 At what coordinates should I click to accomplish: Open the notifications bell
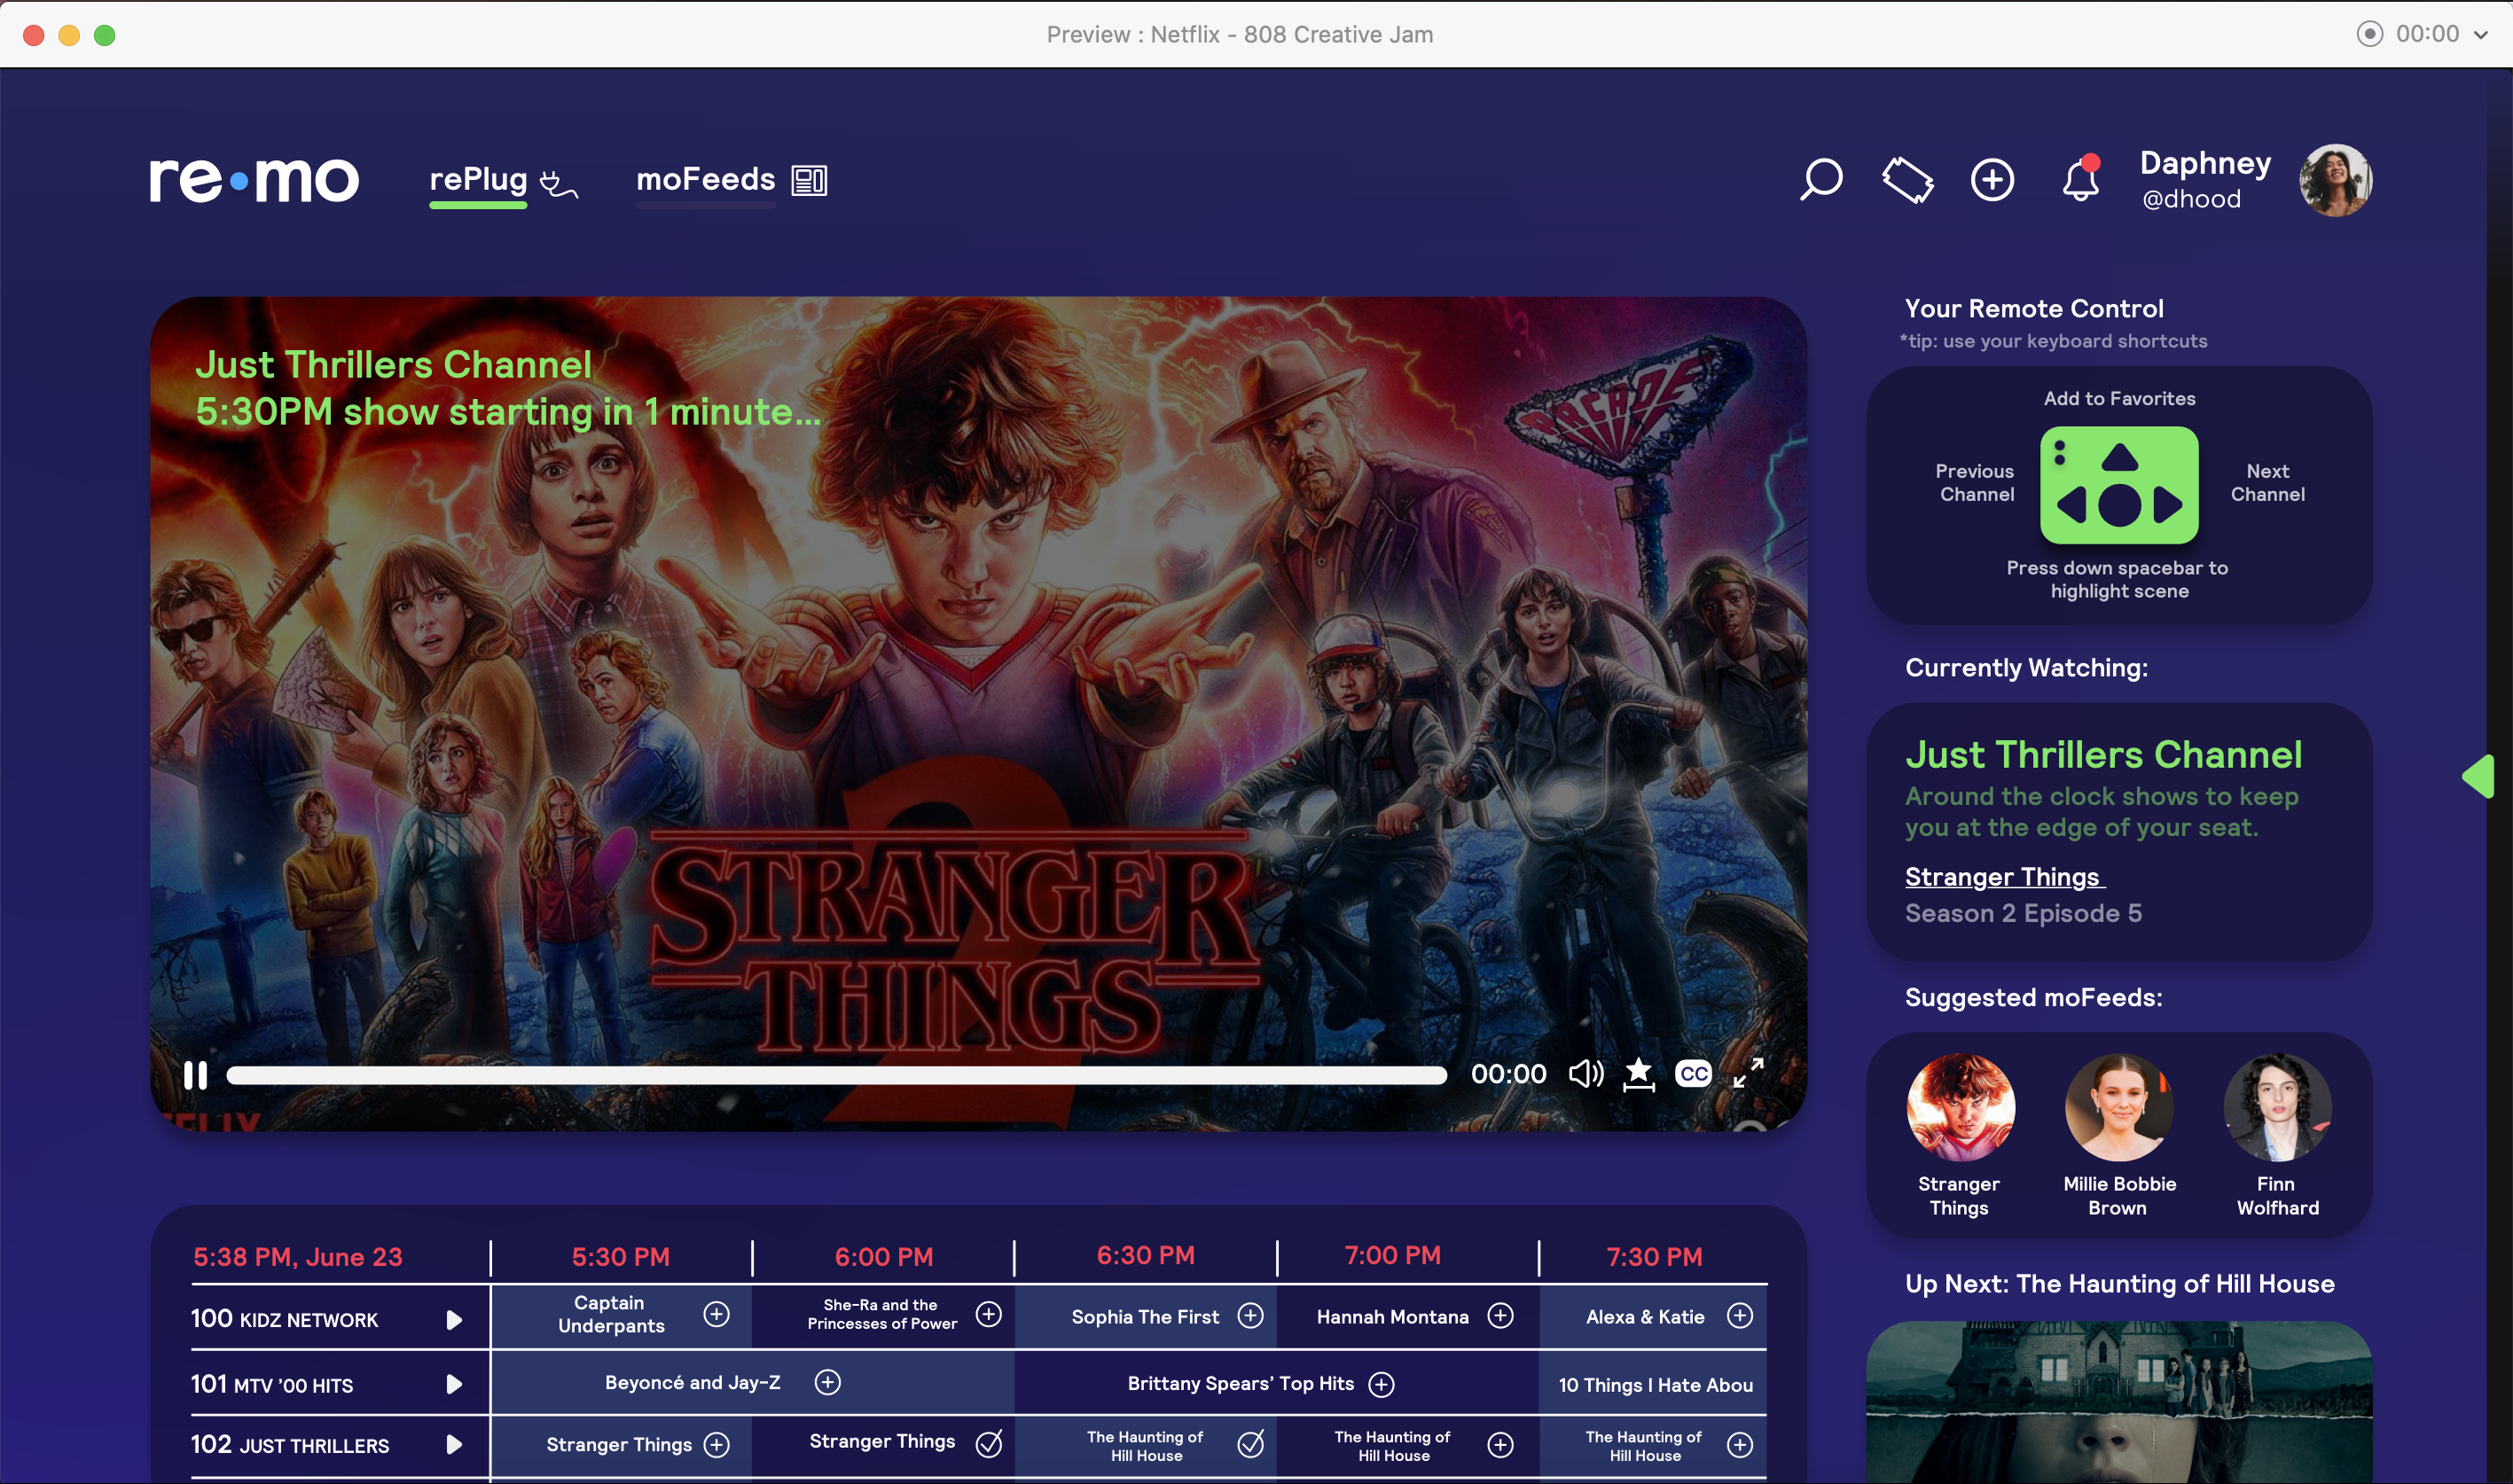tap(2080, 180)
